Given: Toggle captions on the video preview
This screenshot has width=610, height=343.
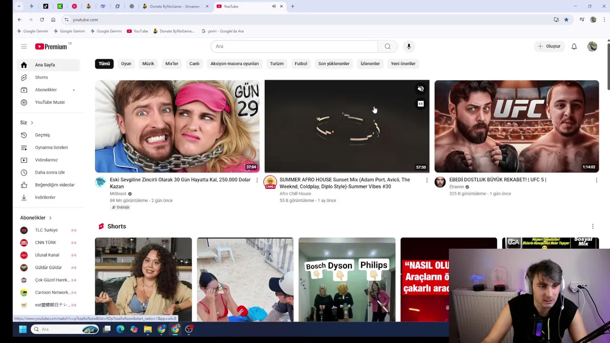Looking at the screenshot, I should (420, 104).
